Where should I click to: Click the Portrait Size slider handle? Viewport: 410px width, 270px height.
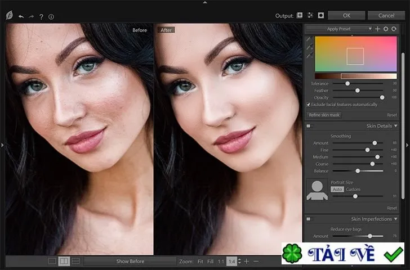click(x=355, y=196)
